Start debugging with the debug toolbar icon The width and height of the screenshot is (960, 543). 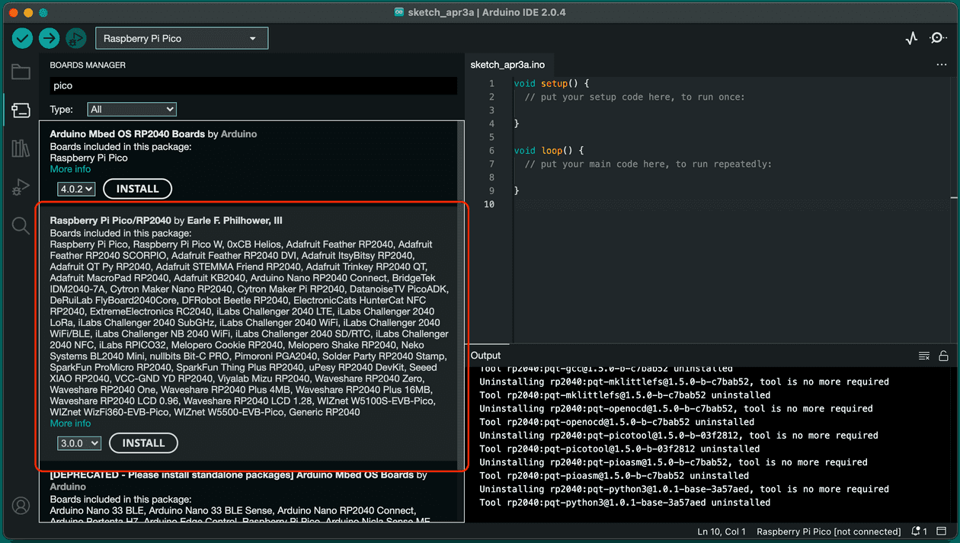[x=75, y=37]
